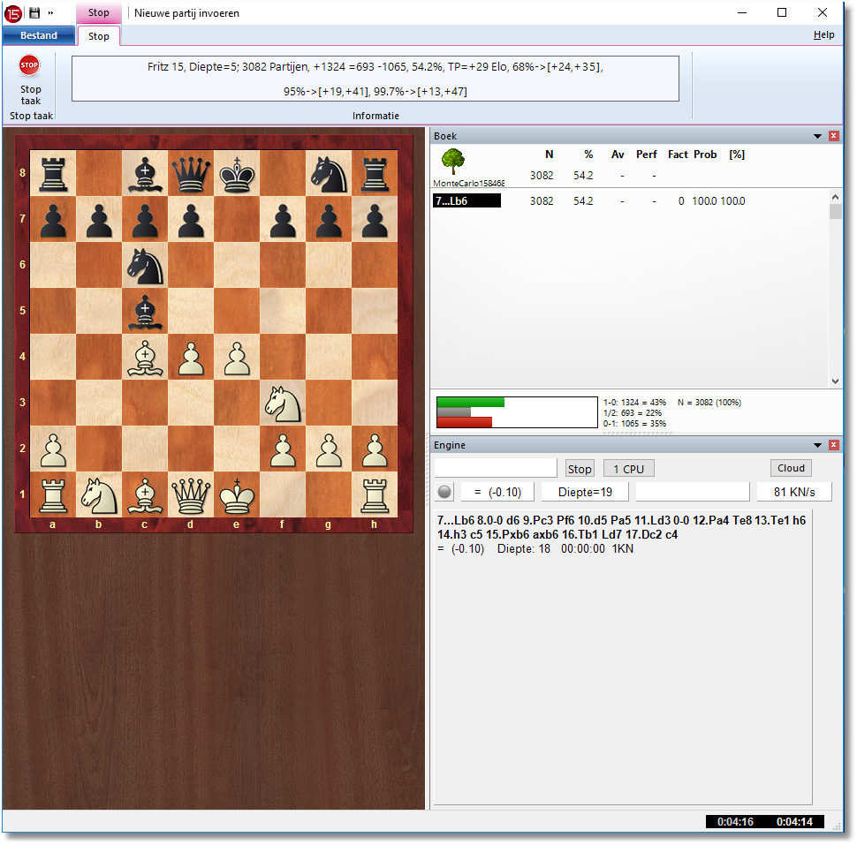
Task: Close the Engine panel
Action: pos(833,445)
